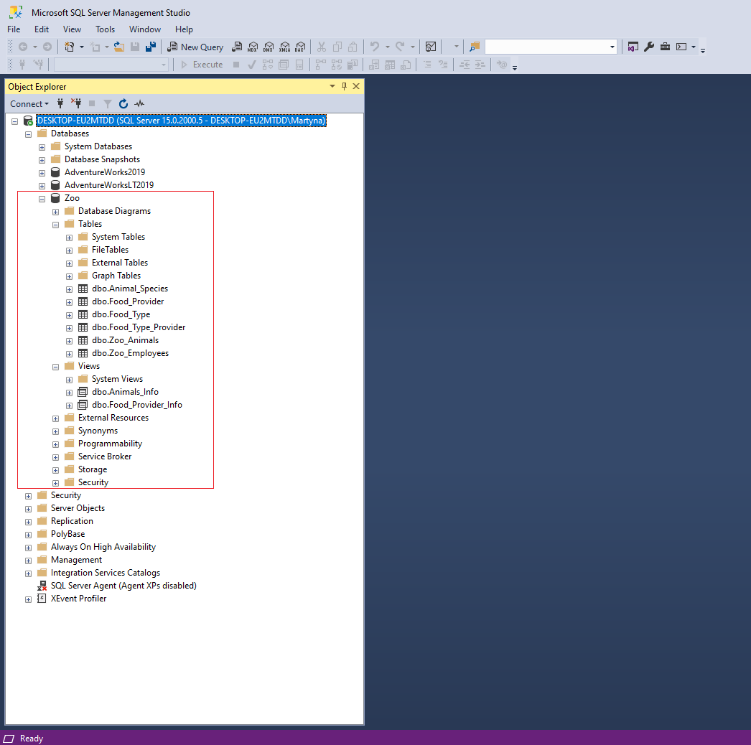Click the search combo box field
Image resolution: width=751 pixels, height=745 pixels.
[546, 47]
